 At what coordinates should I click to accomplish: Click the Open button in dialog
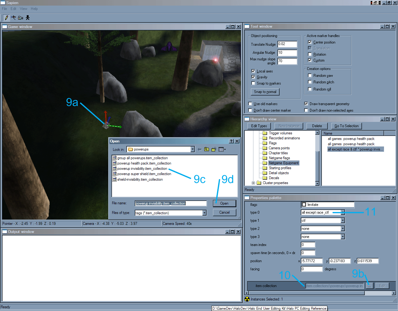coord(224,203)
